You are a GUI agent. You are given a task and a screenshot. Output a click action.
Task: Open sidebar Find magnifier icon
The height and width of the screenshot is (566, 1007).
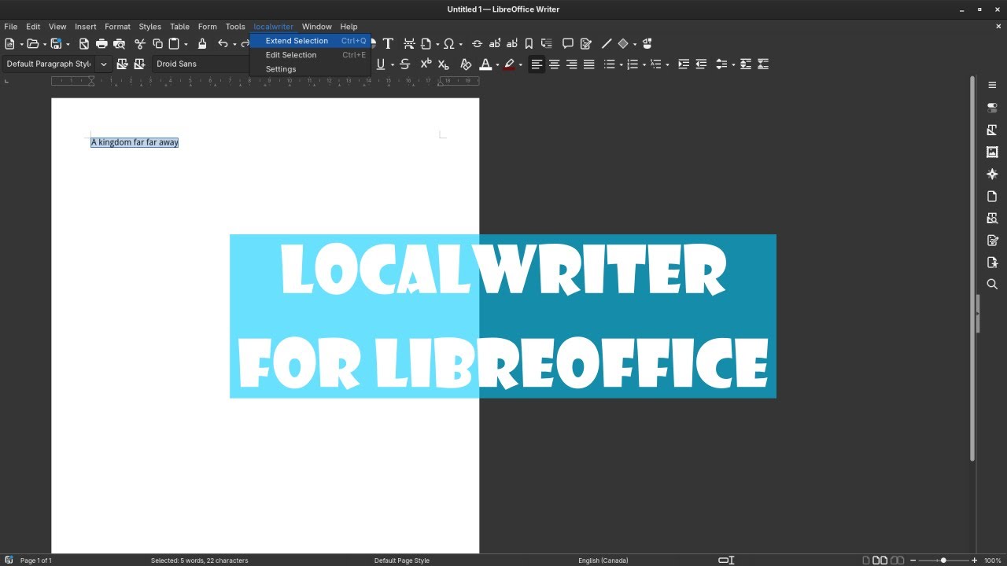(x=992, y=284)
